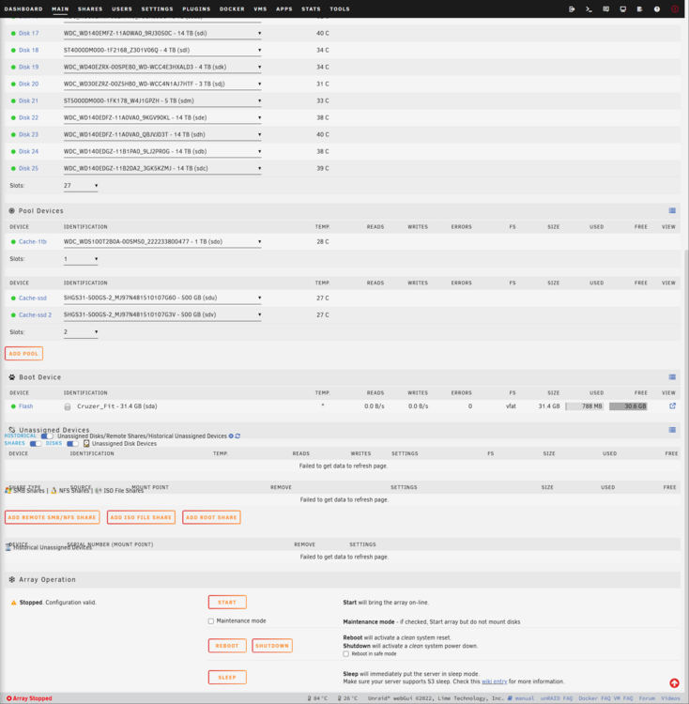The image size is (689, 704).
Task: Click the Array Stopped status icon
Action: [9, 698]
